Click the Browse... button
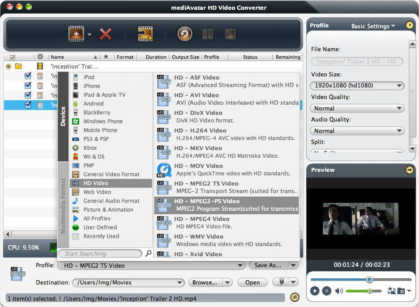Viewport: 419px width, 307px height. coord(205,282)
